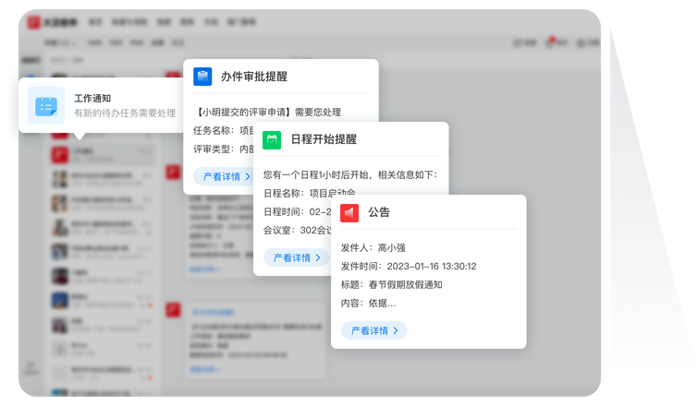Click the 日程开始提醒 card header
Screen dimensions: 698x406
323,139
